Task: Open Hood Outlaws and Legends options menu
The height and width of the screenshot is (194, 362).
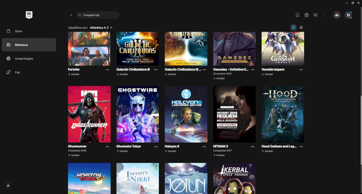Action: (301, 146)
